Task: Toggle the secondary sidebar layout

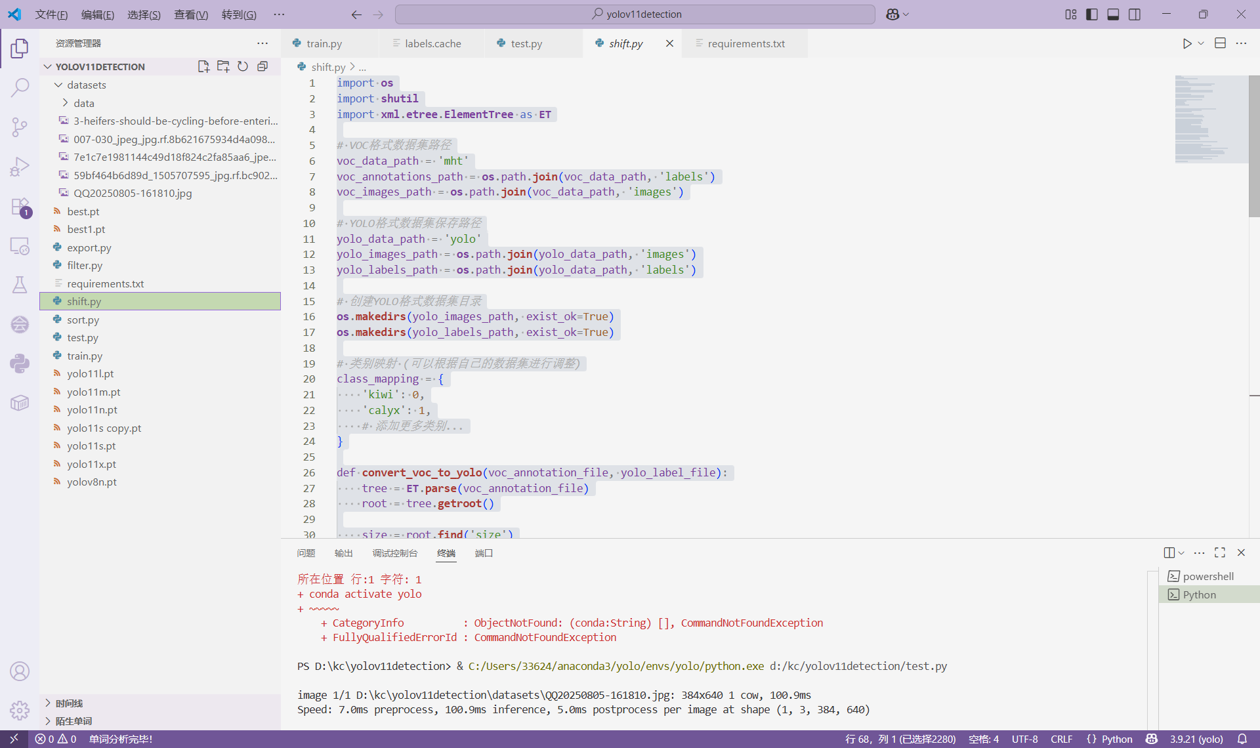Action: pyautogui.click(x=1135, y=14)
